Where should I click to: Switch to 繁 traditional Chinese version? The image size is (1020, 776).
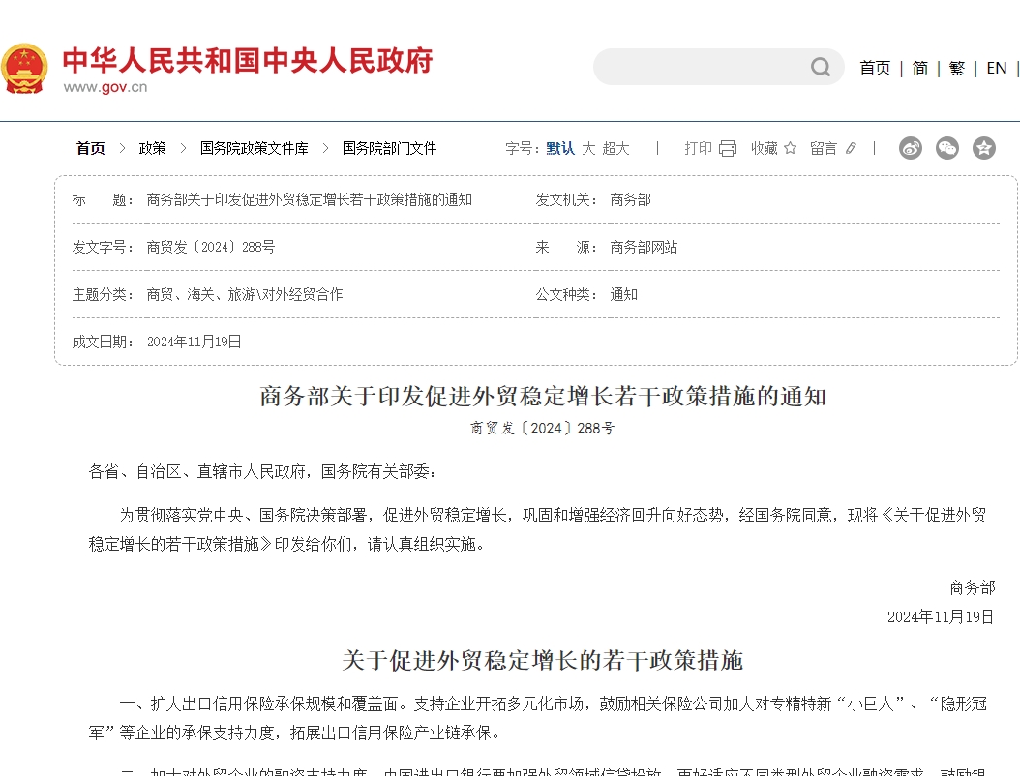(956, 68)
